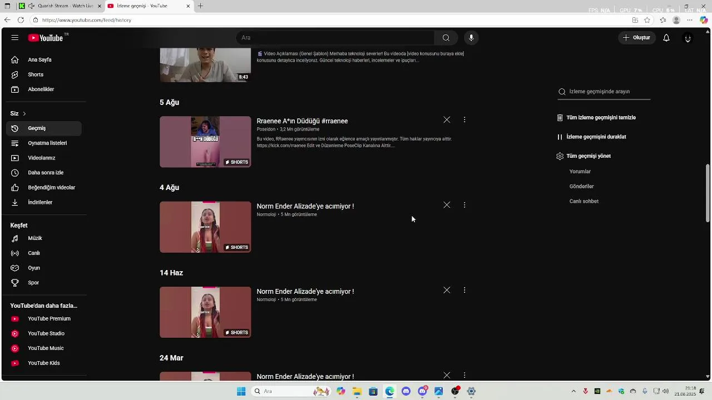
Task: Remove 14 Haz Norm Ender video from history
Action: point(447,290)
